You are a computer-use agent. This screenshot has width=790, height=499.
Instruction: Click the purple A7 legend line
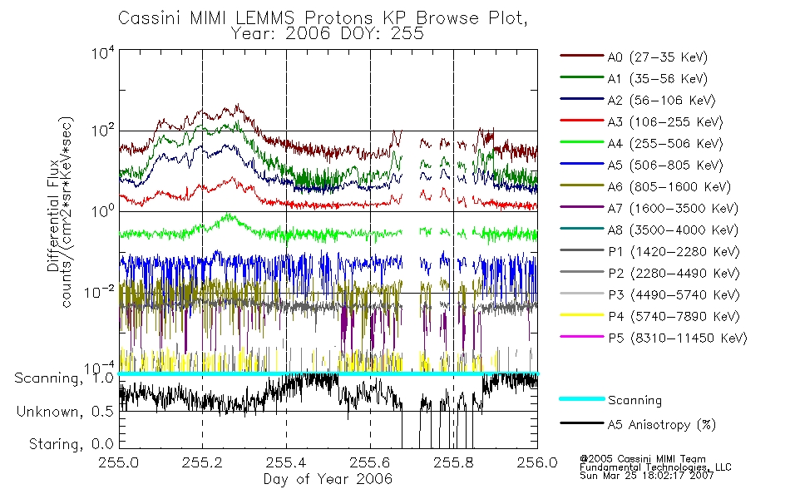(582, 206)
